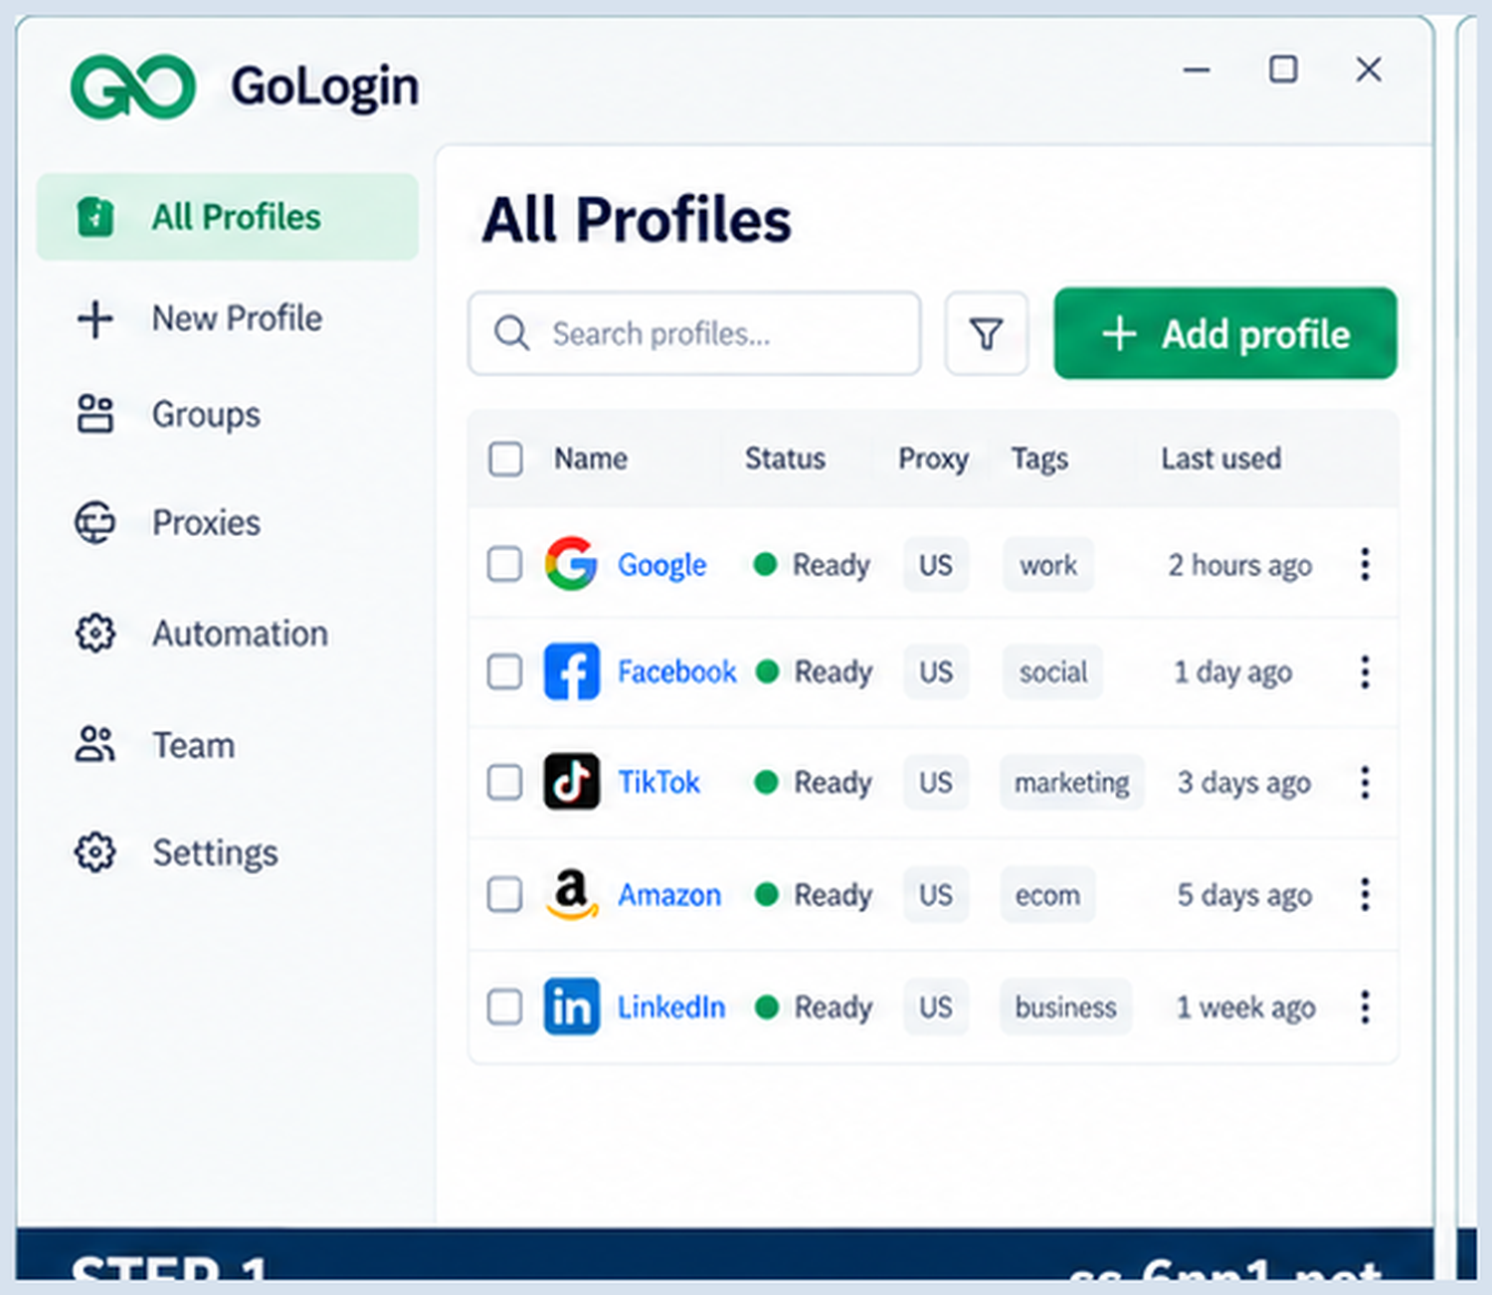Image resolution: width=1492 pixels, height=1295 pixels.
Task: Click the 'ecom' tag on Amazon row
Action: pyautogui.click(x=1047, y=894)
